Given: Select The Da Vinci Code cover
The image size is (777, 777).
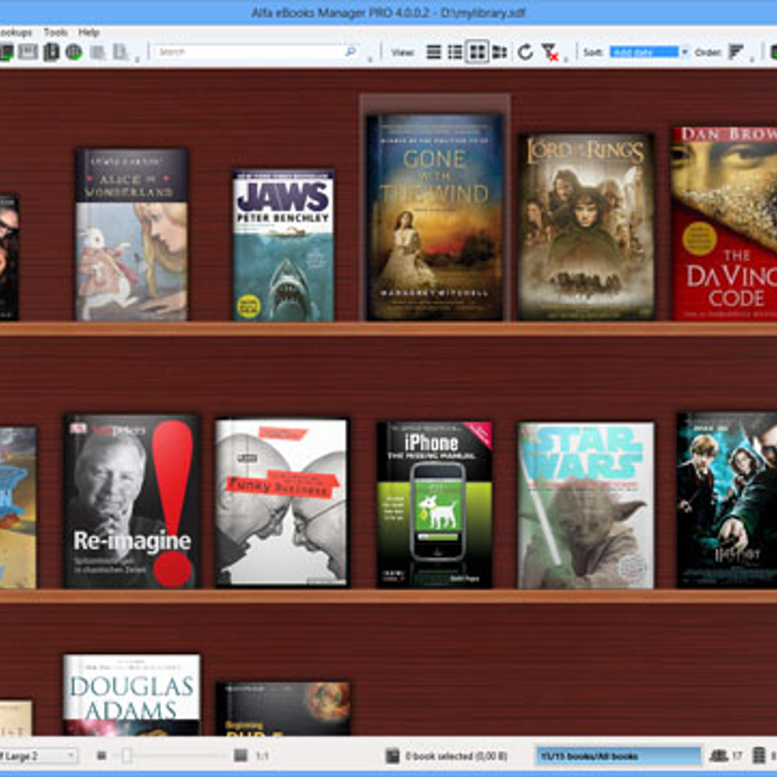Looking at the screenshot, I should (725, 223).
